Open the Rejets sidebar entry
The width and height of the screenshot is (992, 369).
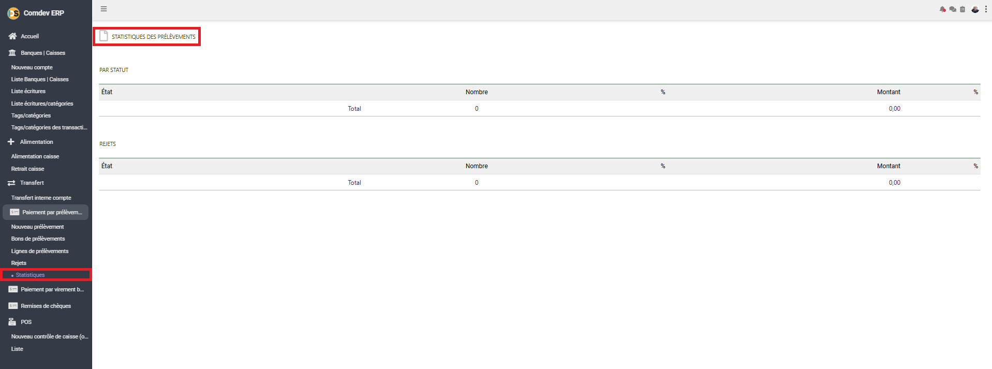tap(19, 263)
